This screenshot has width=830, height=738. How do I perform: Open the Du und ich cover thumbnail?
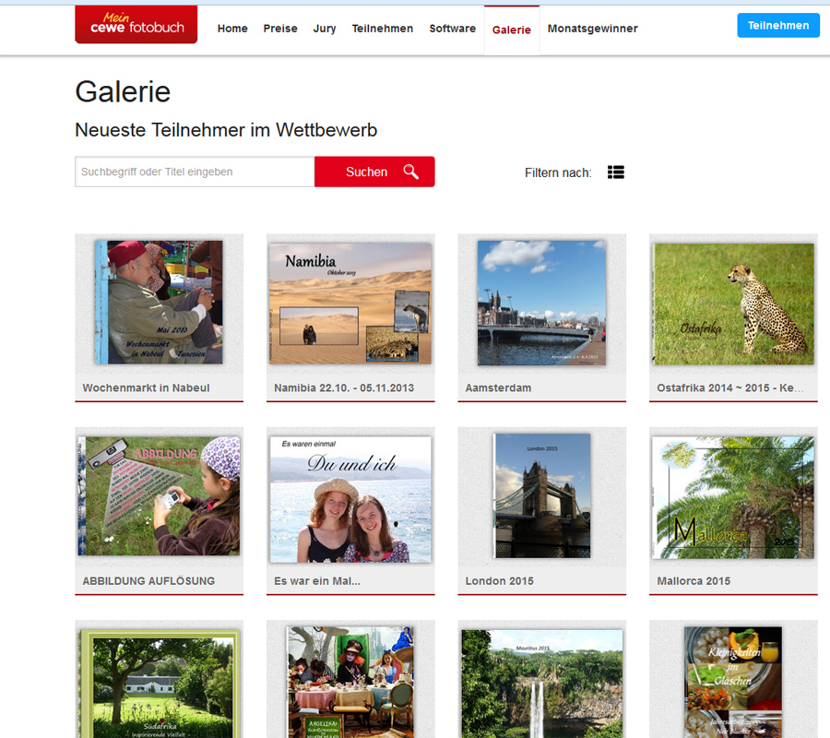click(x=350, y=499)
